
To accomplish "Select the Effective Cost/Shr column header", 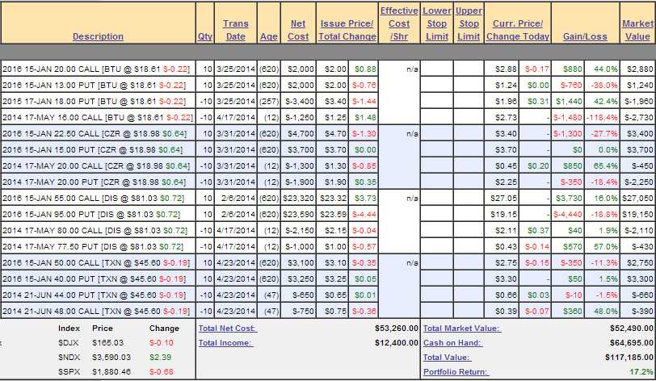I will (x=399, y=23).
